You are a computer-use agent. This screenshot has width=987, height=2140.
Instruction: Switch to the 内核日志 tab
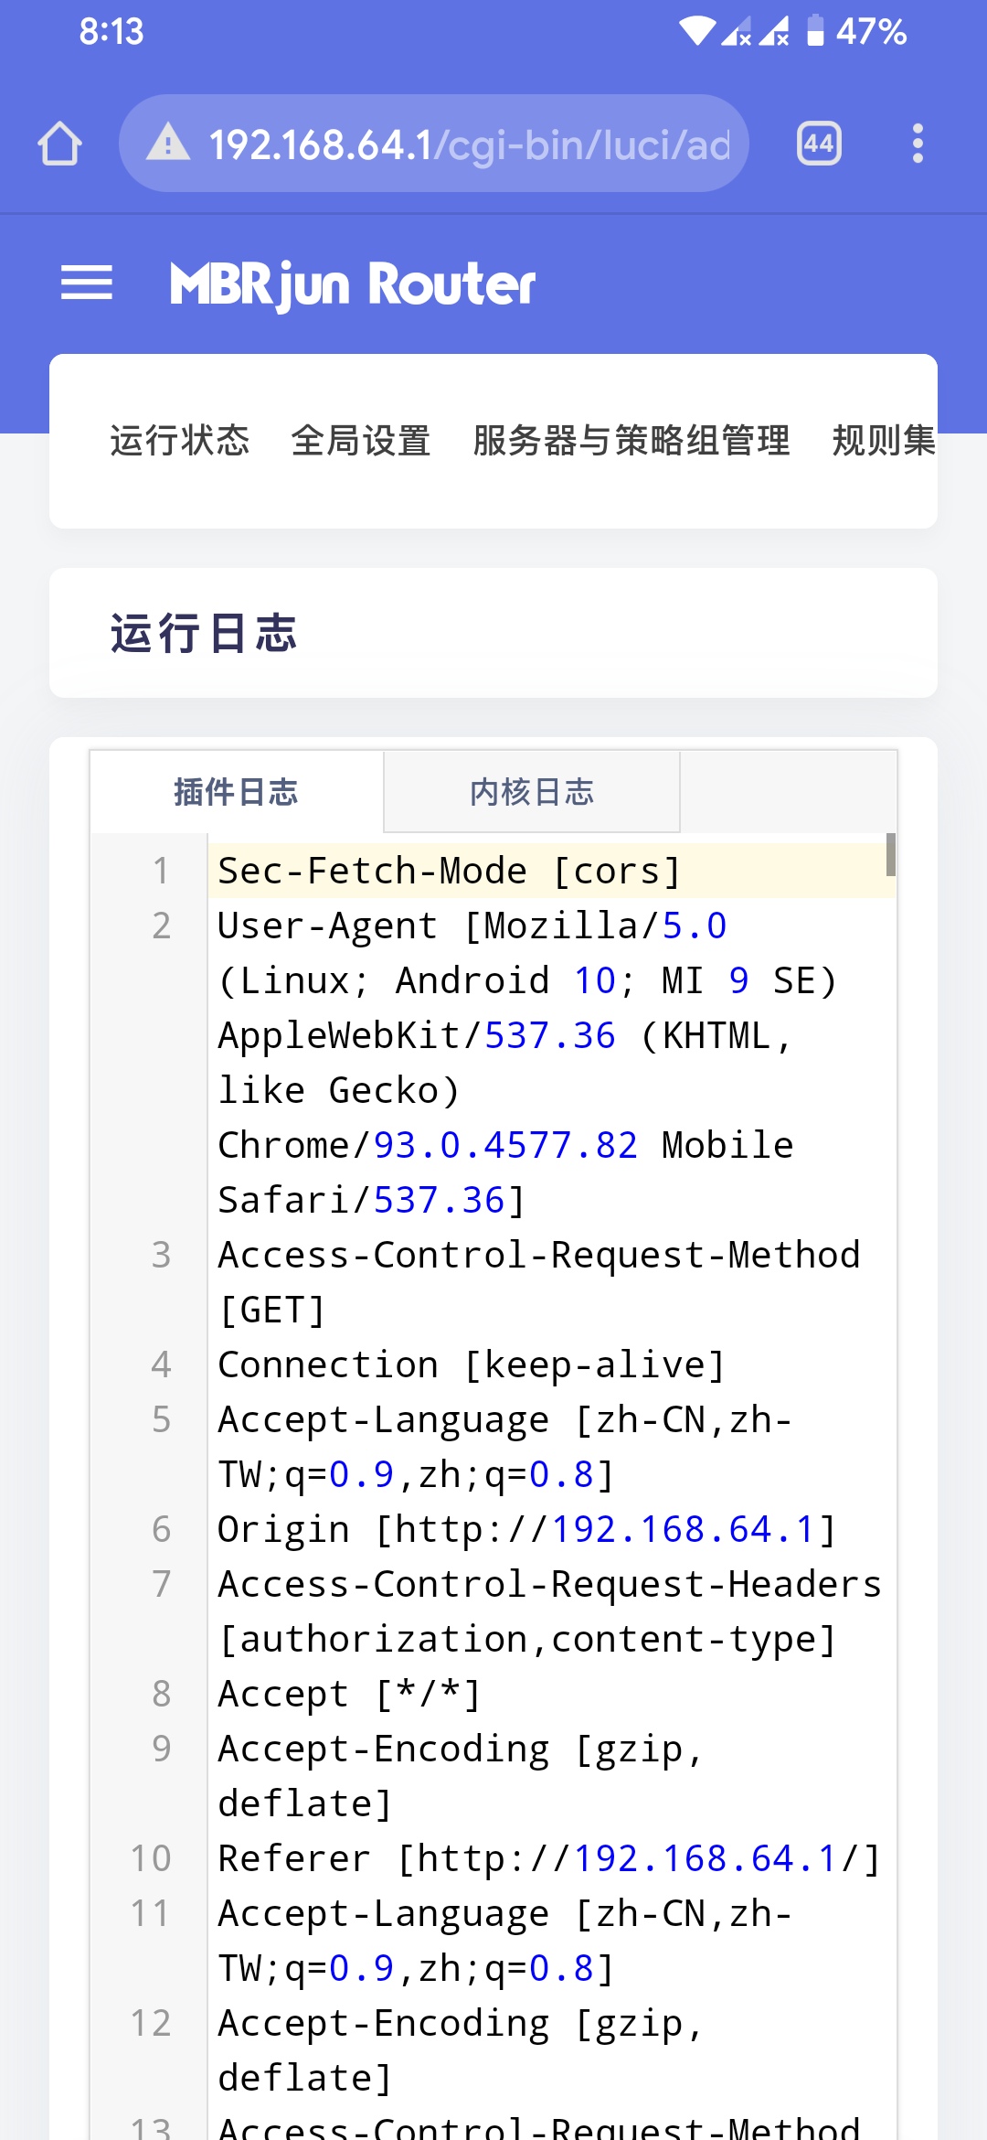(x=532, y=792)
